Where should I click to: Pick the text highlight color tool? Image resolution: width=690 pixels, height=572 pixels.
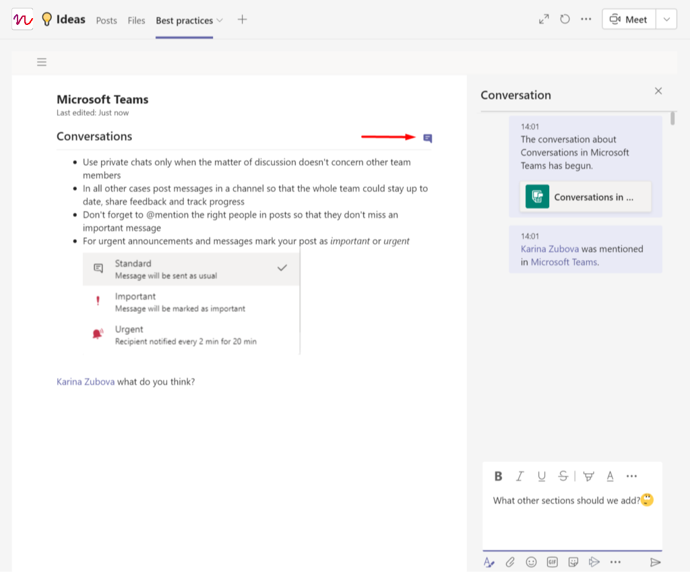point(588,476)
